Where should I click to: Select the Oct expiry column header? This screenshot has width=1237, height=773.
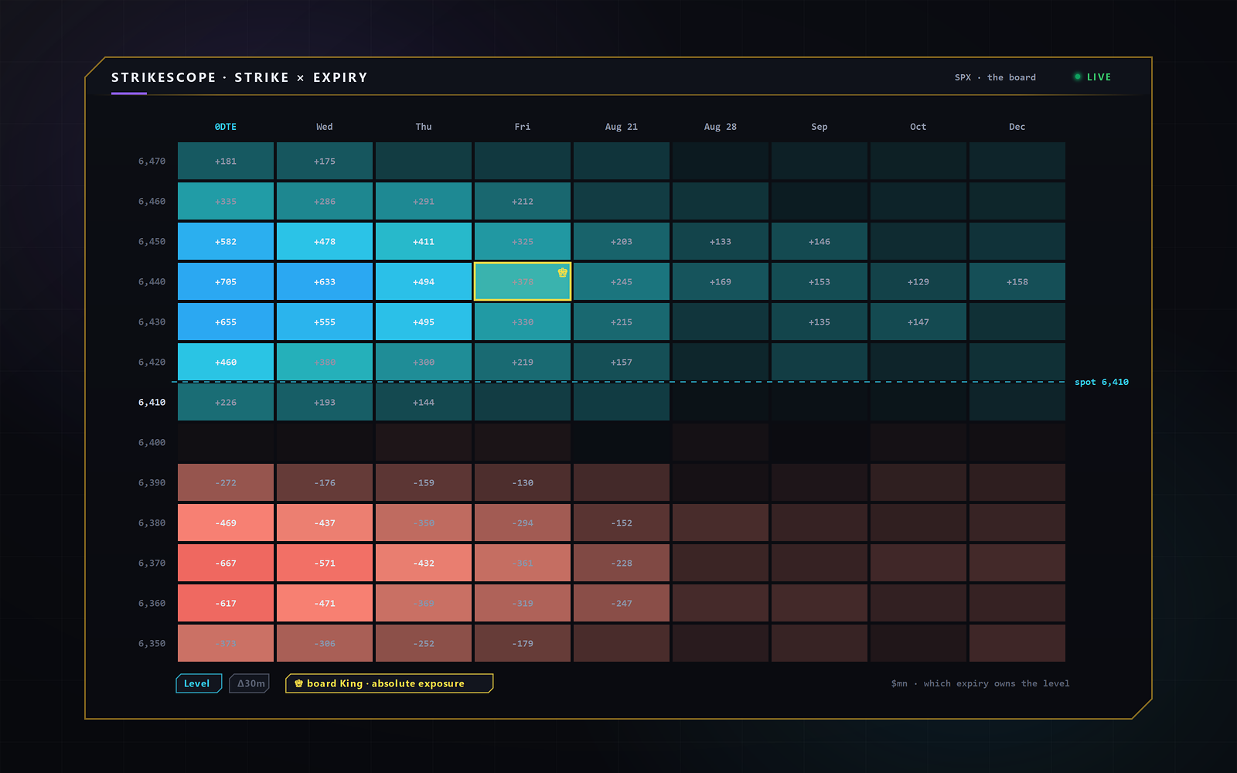coord(918,127)
